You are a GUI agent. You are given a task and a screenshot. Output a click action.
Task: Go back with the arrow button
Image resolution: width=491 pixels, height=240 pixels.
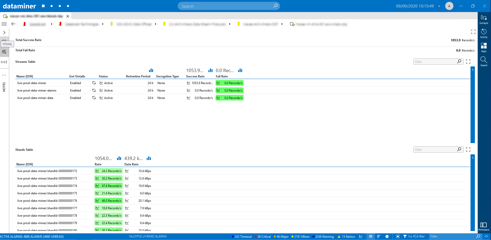click(13, 24)
